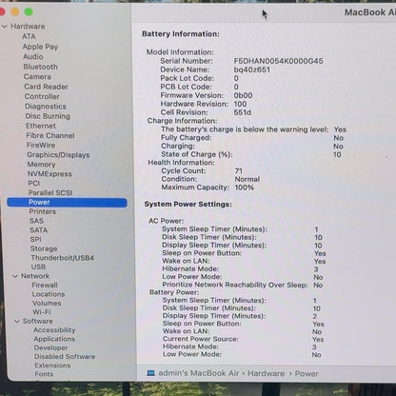Select Fibre Channel entry
396x396 pixels.
(x=50, y=135)
